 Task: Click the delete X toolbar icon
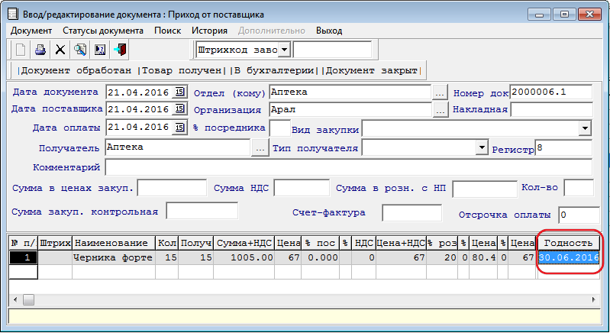pos(60,50)
